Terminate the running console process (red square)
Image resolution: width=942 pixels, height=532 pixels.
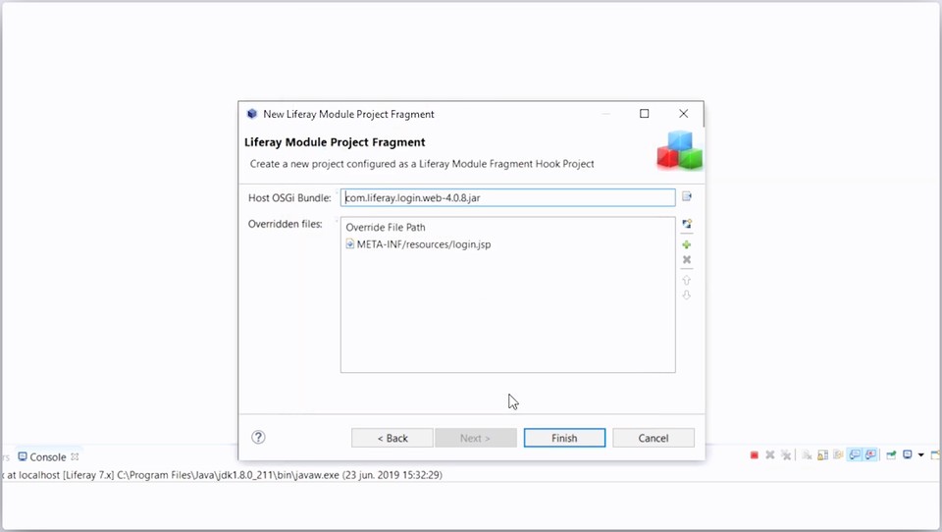click(x=754, y=455)
